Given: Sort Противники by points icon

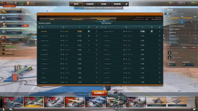Looking at the screenshot, I should pyautogui.click(x=142, y=27).
